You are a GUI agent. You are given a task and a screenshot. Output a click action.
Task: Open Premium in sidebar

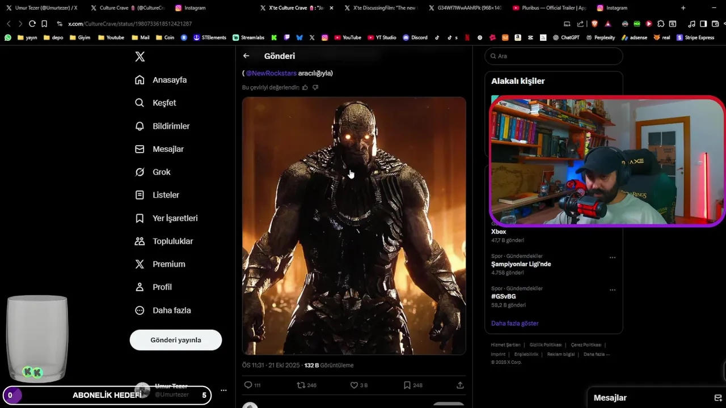pos(161,264)
